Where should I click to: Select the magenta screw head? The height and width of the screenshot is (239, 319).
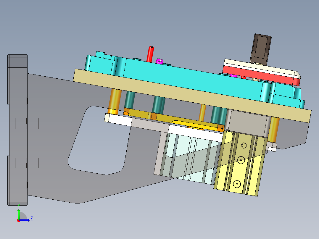(x=159, y=61)
